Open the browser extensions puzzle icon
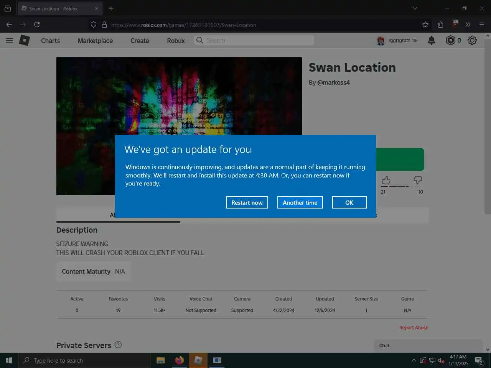 (440, 25)
